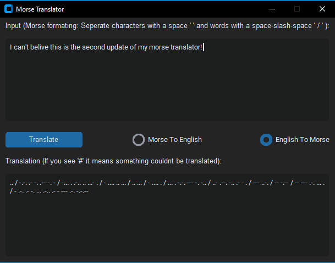This screenshot has height=263, width=335.
Task: Close the Morse Translator window
Action: click(322, 9)
